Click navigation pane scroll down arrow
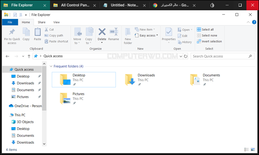The width and height of the screenshot is (259, 155). point(44,144)
